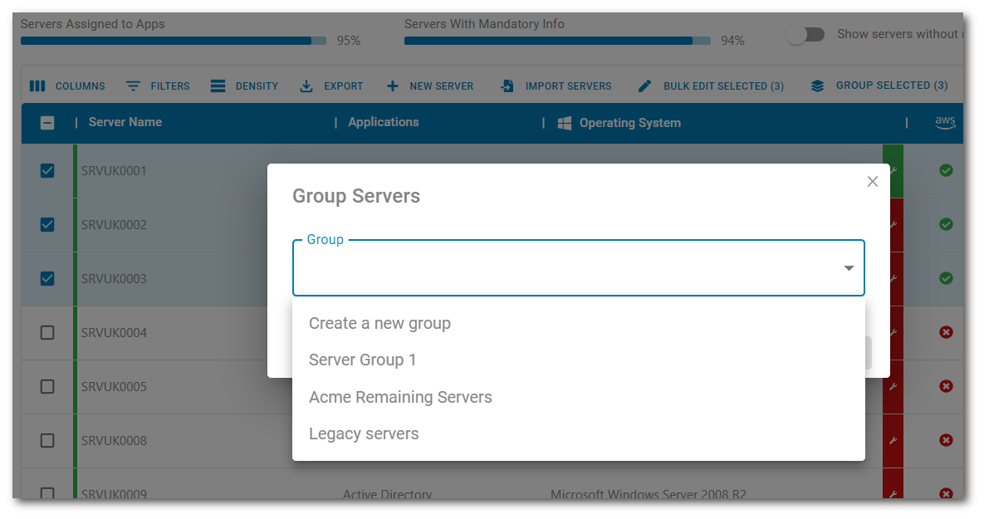Select Legacy servers from dropdown

pyautogui.click(x=364, y=433)
